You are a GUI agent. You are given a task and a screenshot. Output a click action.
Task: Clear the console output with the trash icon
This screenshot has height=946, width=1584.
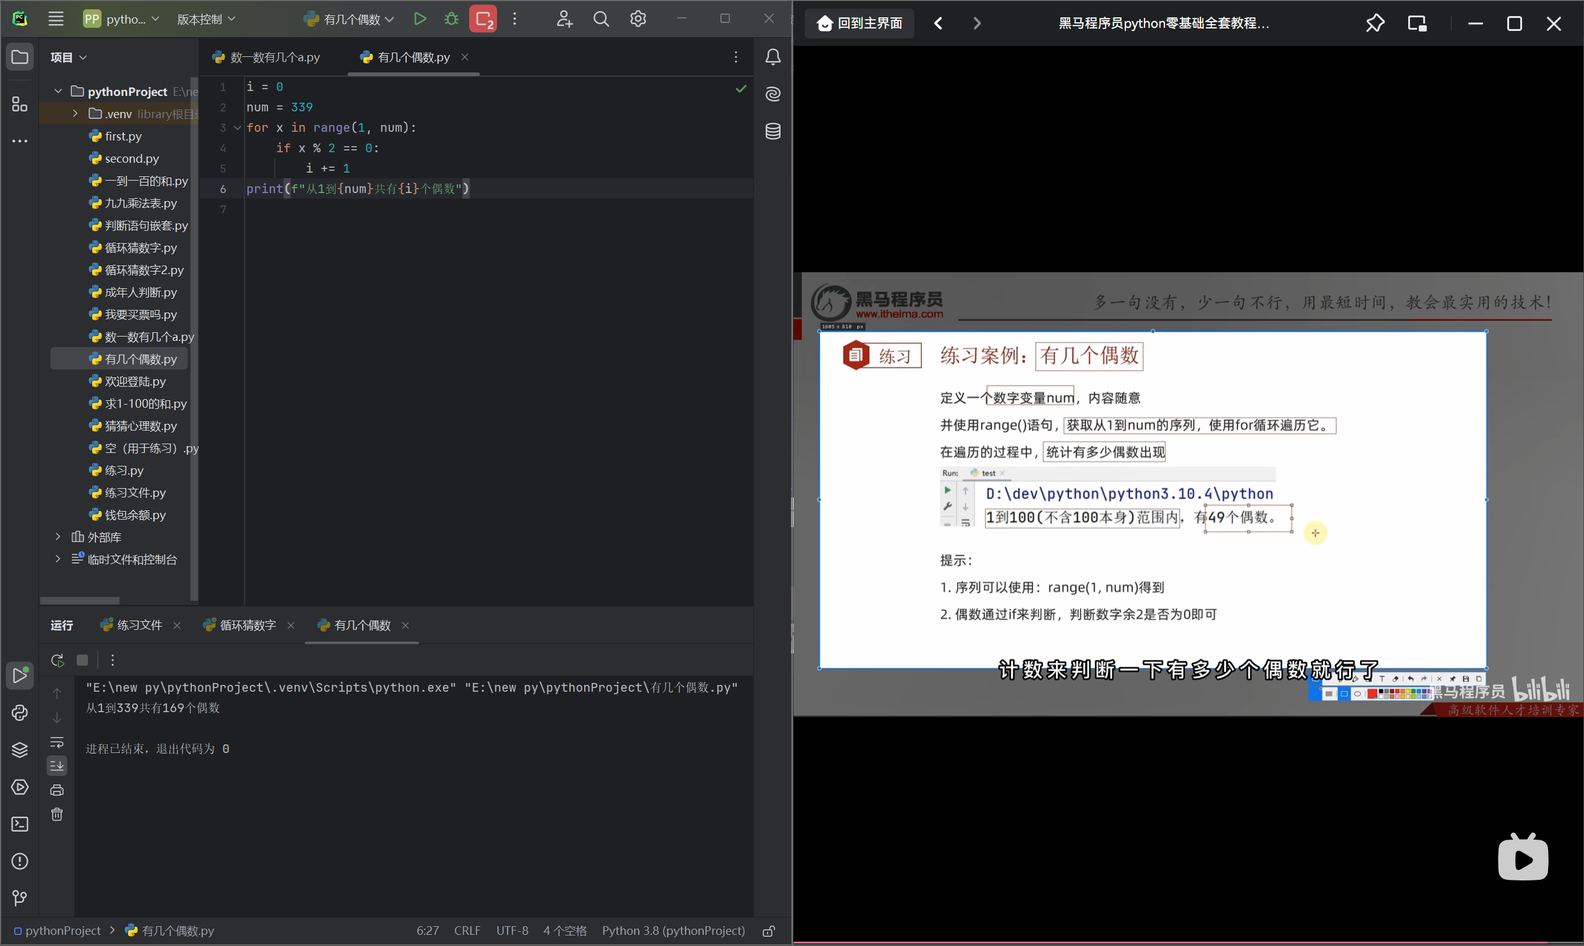click(58, 815)
